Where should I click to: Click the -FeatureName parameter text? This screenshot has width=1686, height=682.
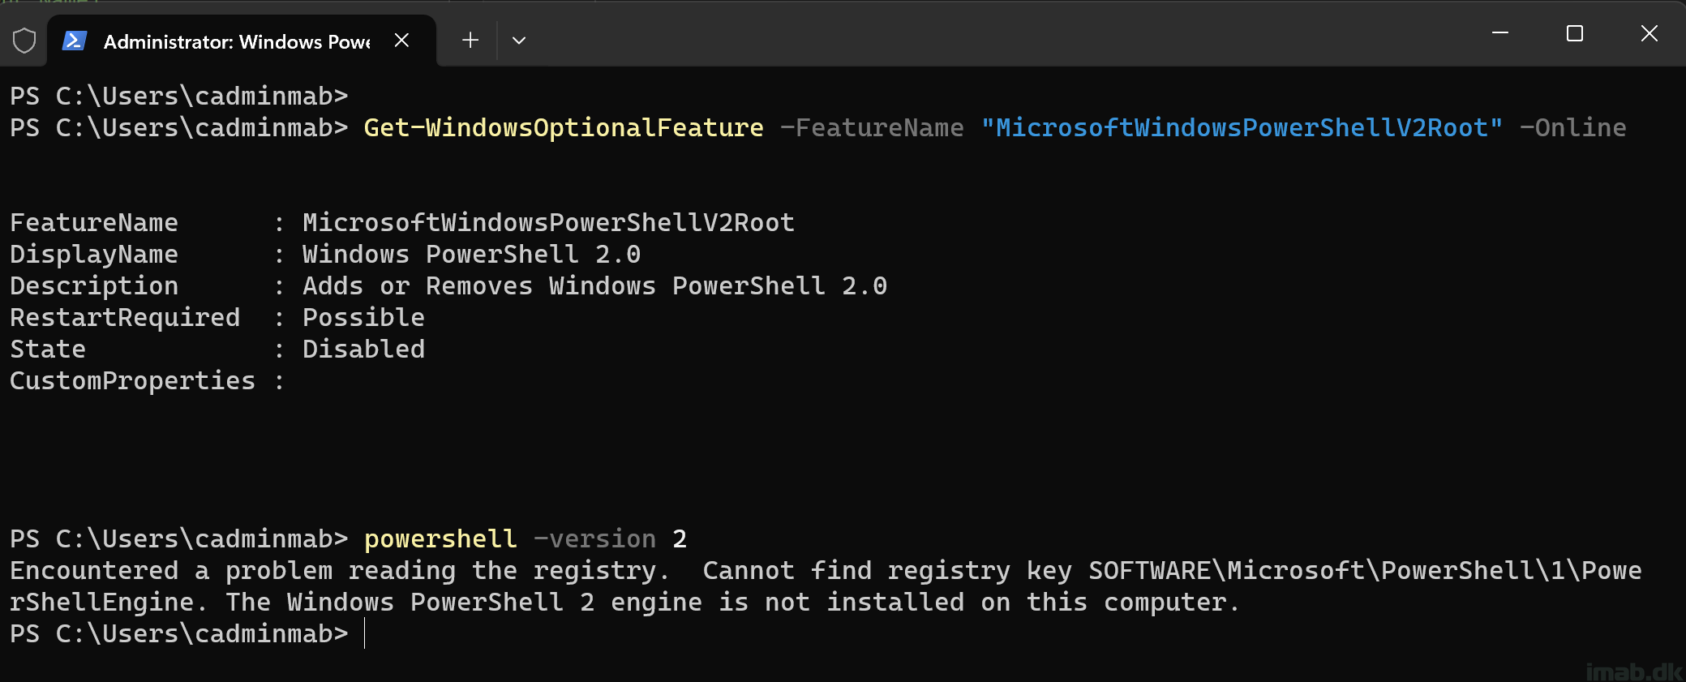pos(872,128)
